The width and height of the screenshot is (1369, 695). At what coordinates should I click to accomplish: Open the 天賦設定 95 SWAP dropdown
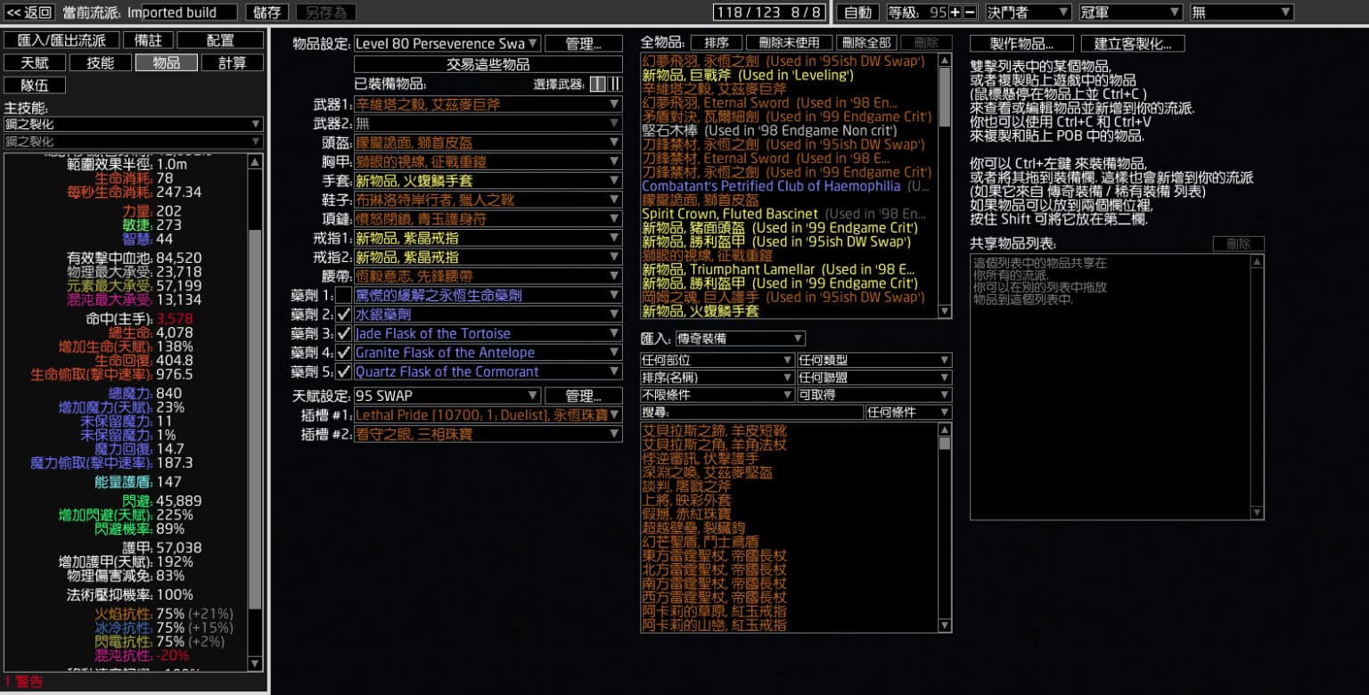(x=447, y=396)
